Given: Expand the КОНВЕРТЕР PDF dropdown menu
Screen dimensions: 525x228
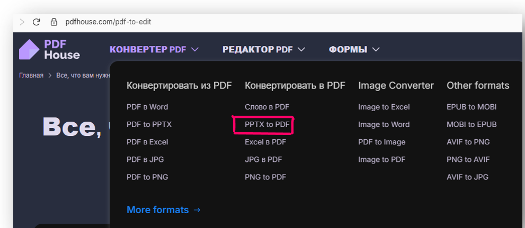Looking at the screenshot, I should tap(154, 50).
